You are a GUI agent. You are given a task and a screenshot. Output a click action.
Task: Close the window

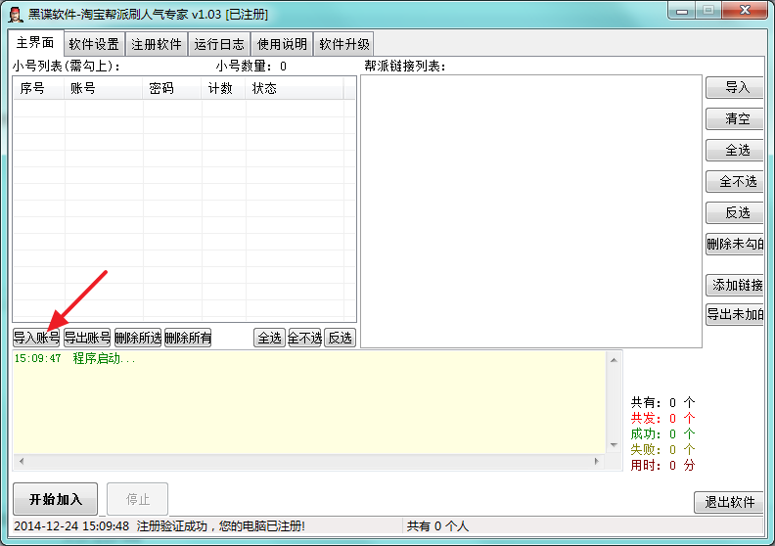745,11
